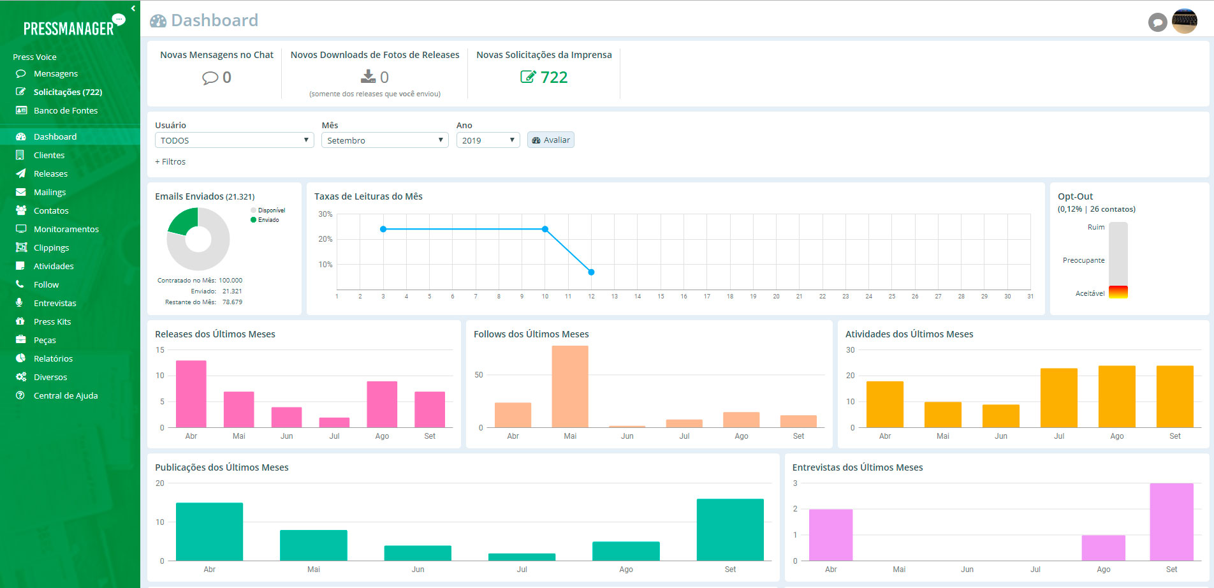This screenshot has height=588, width=1214.
Task: Open the chat bubble icon in header
Action: (1157, 23)
